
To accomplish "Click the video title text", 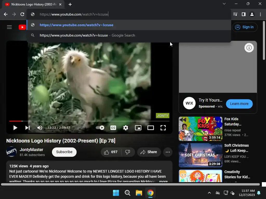I will tap(61, 141).
